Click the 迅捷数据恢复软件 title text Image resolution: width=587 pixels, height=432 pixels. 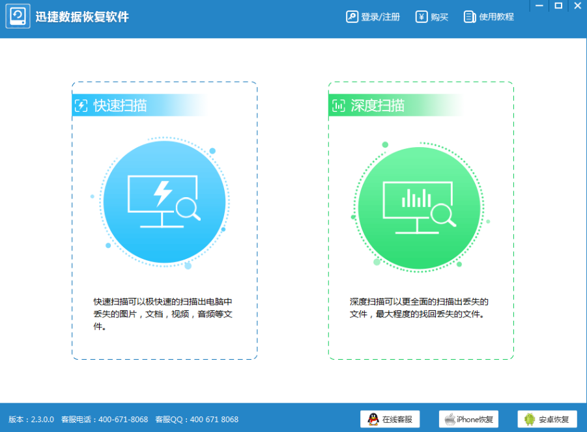[82, 17]
